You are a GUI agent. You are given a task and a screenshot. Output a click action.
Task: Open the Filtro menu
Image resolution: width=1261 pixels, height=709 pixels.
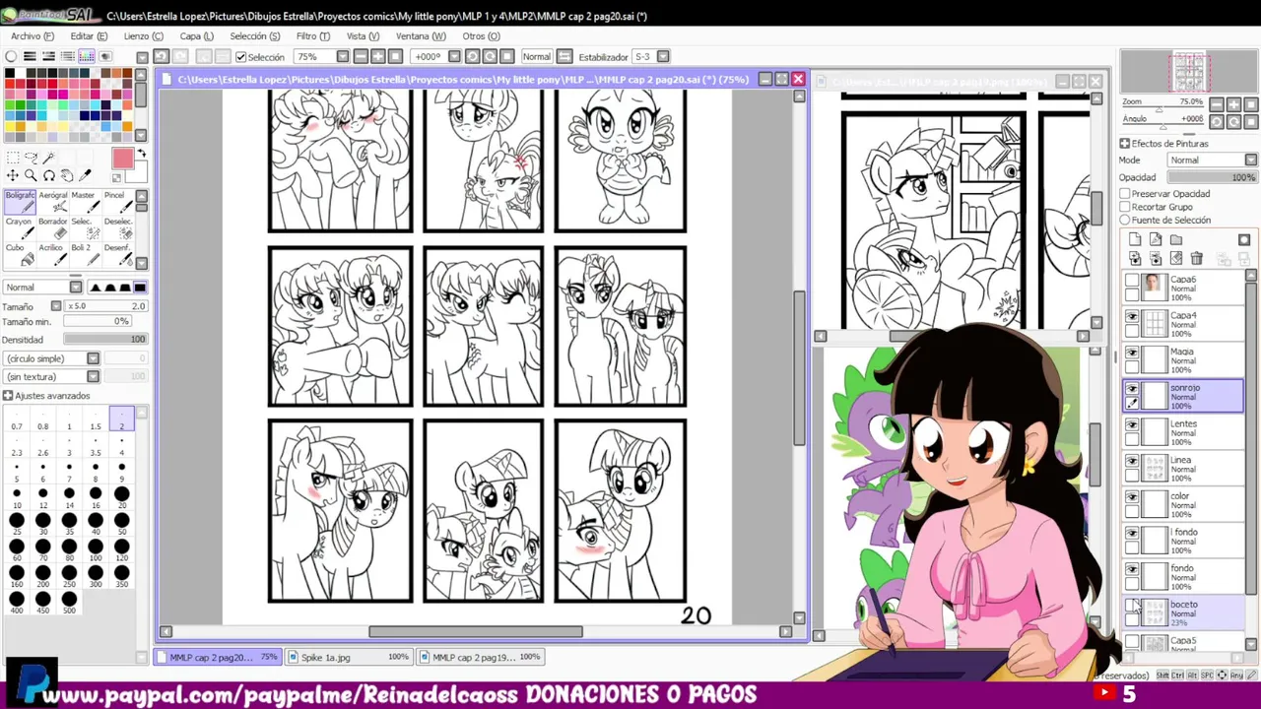pos(313,36)
